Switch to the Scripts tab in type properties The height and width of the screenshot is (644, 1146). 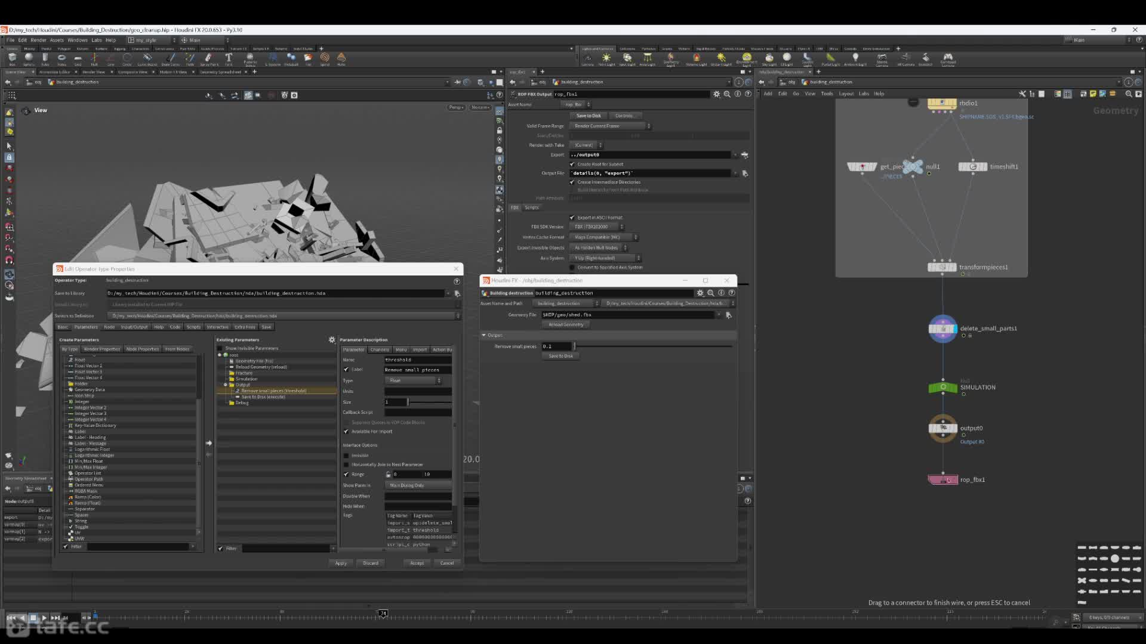pos(193,327)
